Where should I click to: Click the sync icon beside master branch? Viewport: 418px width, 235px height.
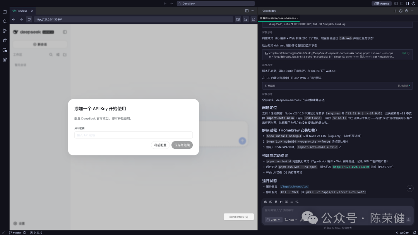pos(24,233)
